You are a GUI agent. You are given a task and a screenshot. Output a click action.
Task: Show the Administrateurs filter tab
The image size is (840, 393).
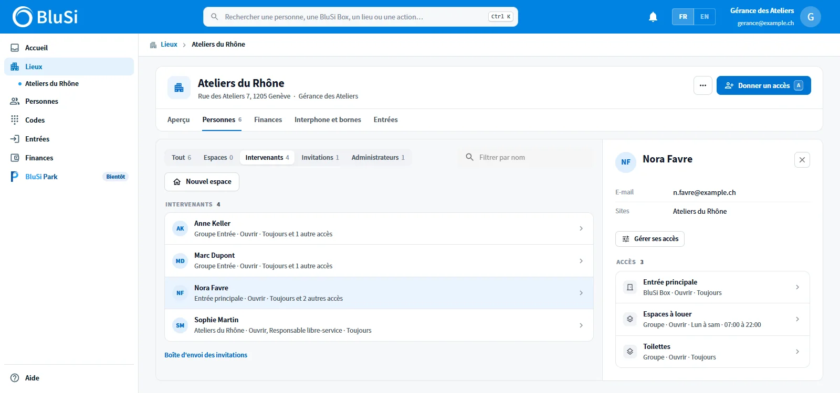tap(378, 157)
